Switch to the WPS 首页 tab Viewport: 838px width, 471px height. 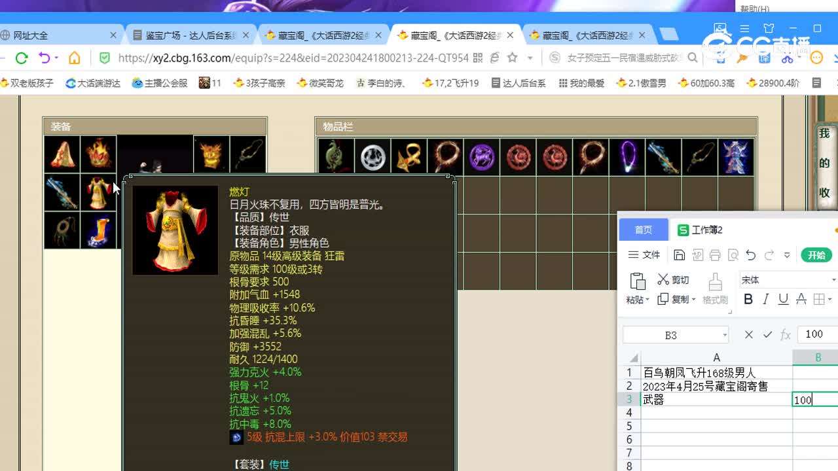(x=643, y=230)
